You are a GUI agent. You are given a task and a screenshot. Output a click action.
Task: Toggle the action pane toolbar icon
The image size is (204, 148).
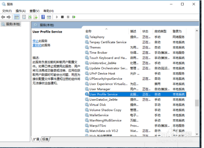pos(49,17)
